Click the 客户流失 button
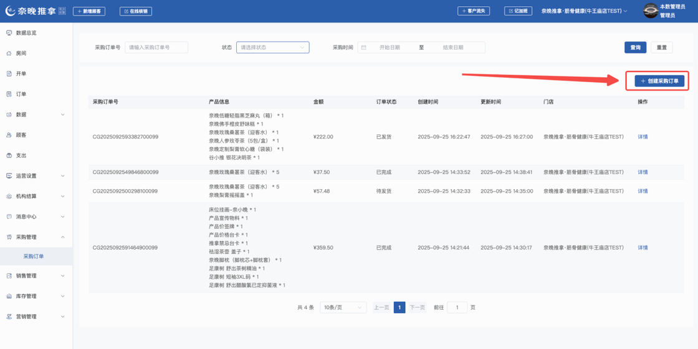The width and height of the screenshot is (698, 349). click(474, 11)
